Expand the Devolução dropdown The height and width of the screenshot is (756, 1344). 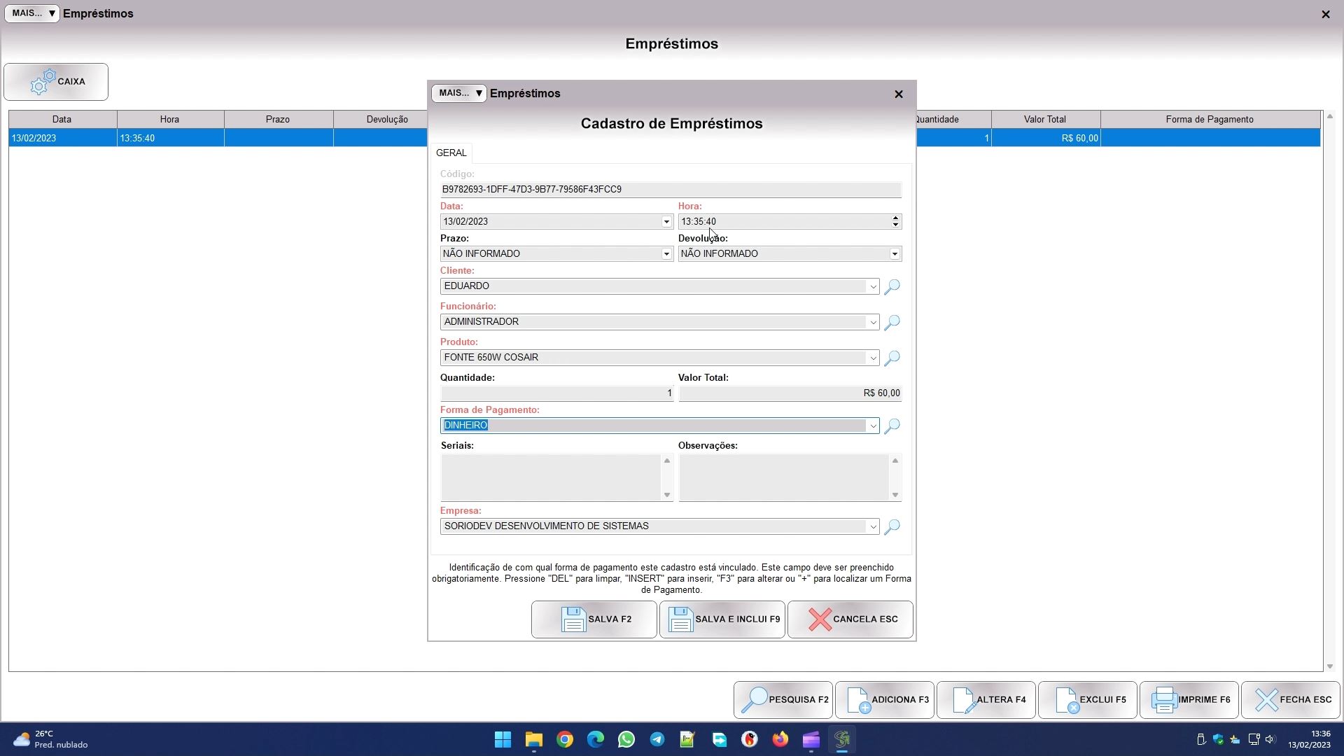pyautogui.click(x=895, y=254)
